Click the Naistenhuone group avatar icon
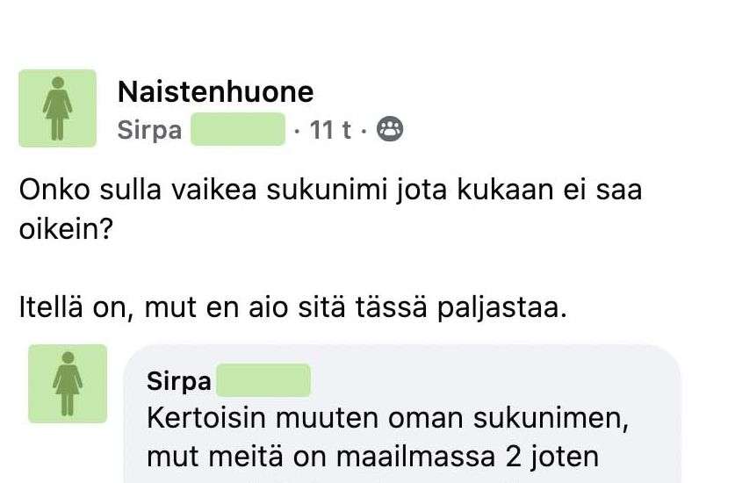735x483 pixels. coord(57,107)
